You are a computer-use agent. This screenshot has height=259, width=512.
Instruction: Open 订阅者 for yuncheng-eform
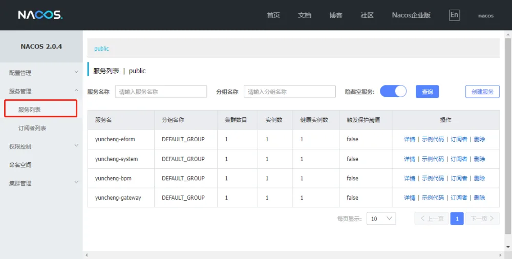click(459, 139)
